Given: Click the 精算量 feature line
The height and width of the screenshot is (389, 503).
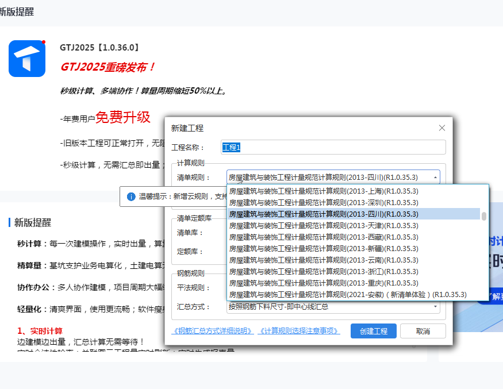Looking at the screenshot, I should [x=91, y=265].
